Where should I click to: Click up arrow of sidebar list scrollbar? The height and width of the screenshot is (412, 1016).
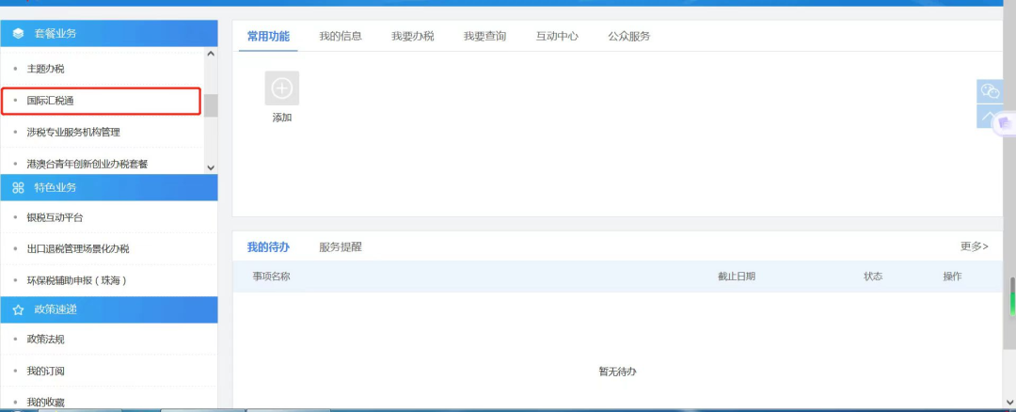[211, 54]
